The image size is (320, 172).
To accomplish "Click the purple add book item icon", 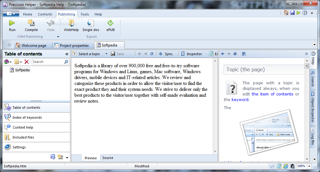I will (x=7, y=62).
